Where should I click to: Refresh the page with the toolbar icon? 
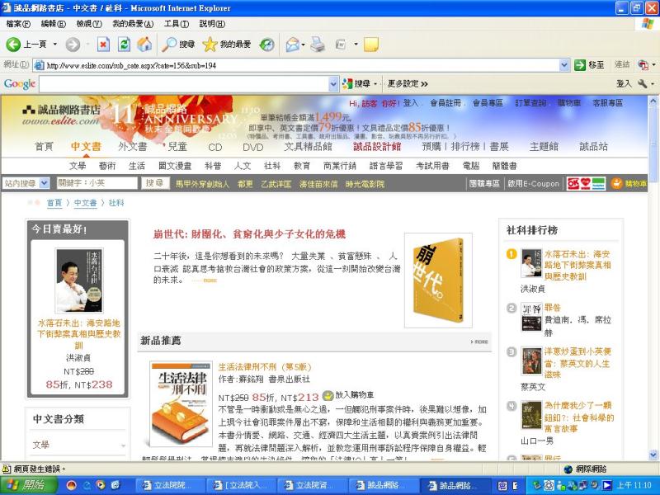coord(124,45)
